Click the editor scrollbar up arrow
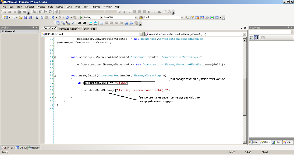 pos(245,40)
